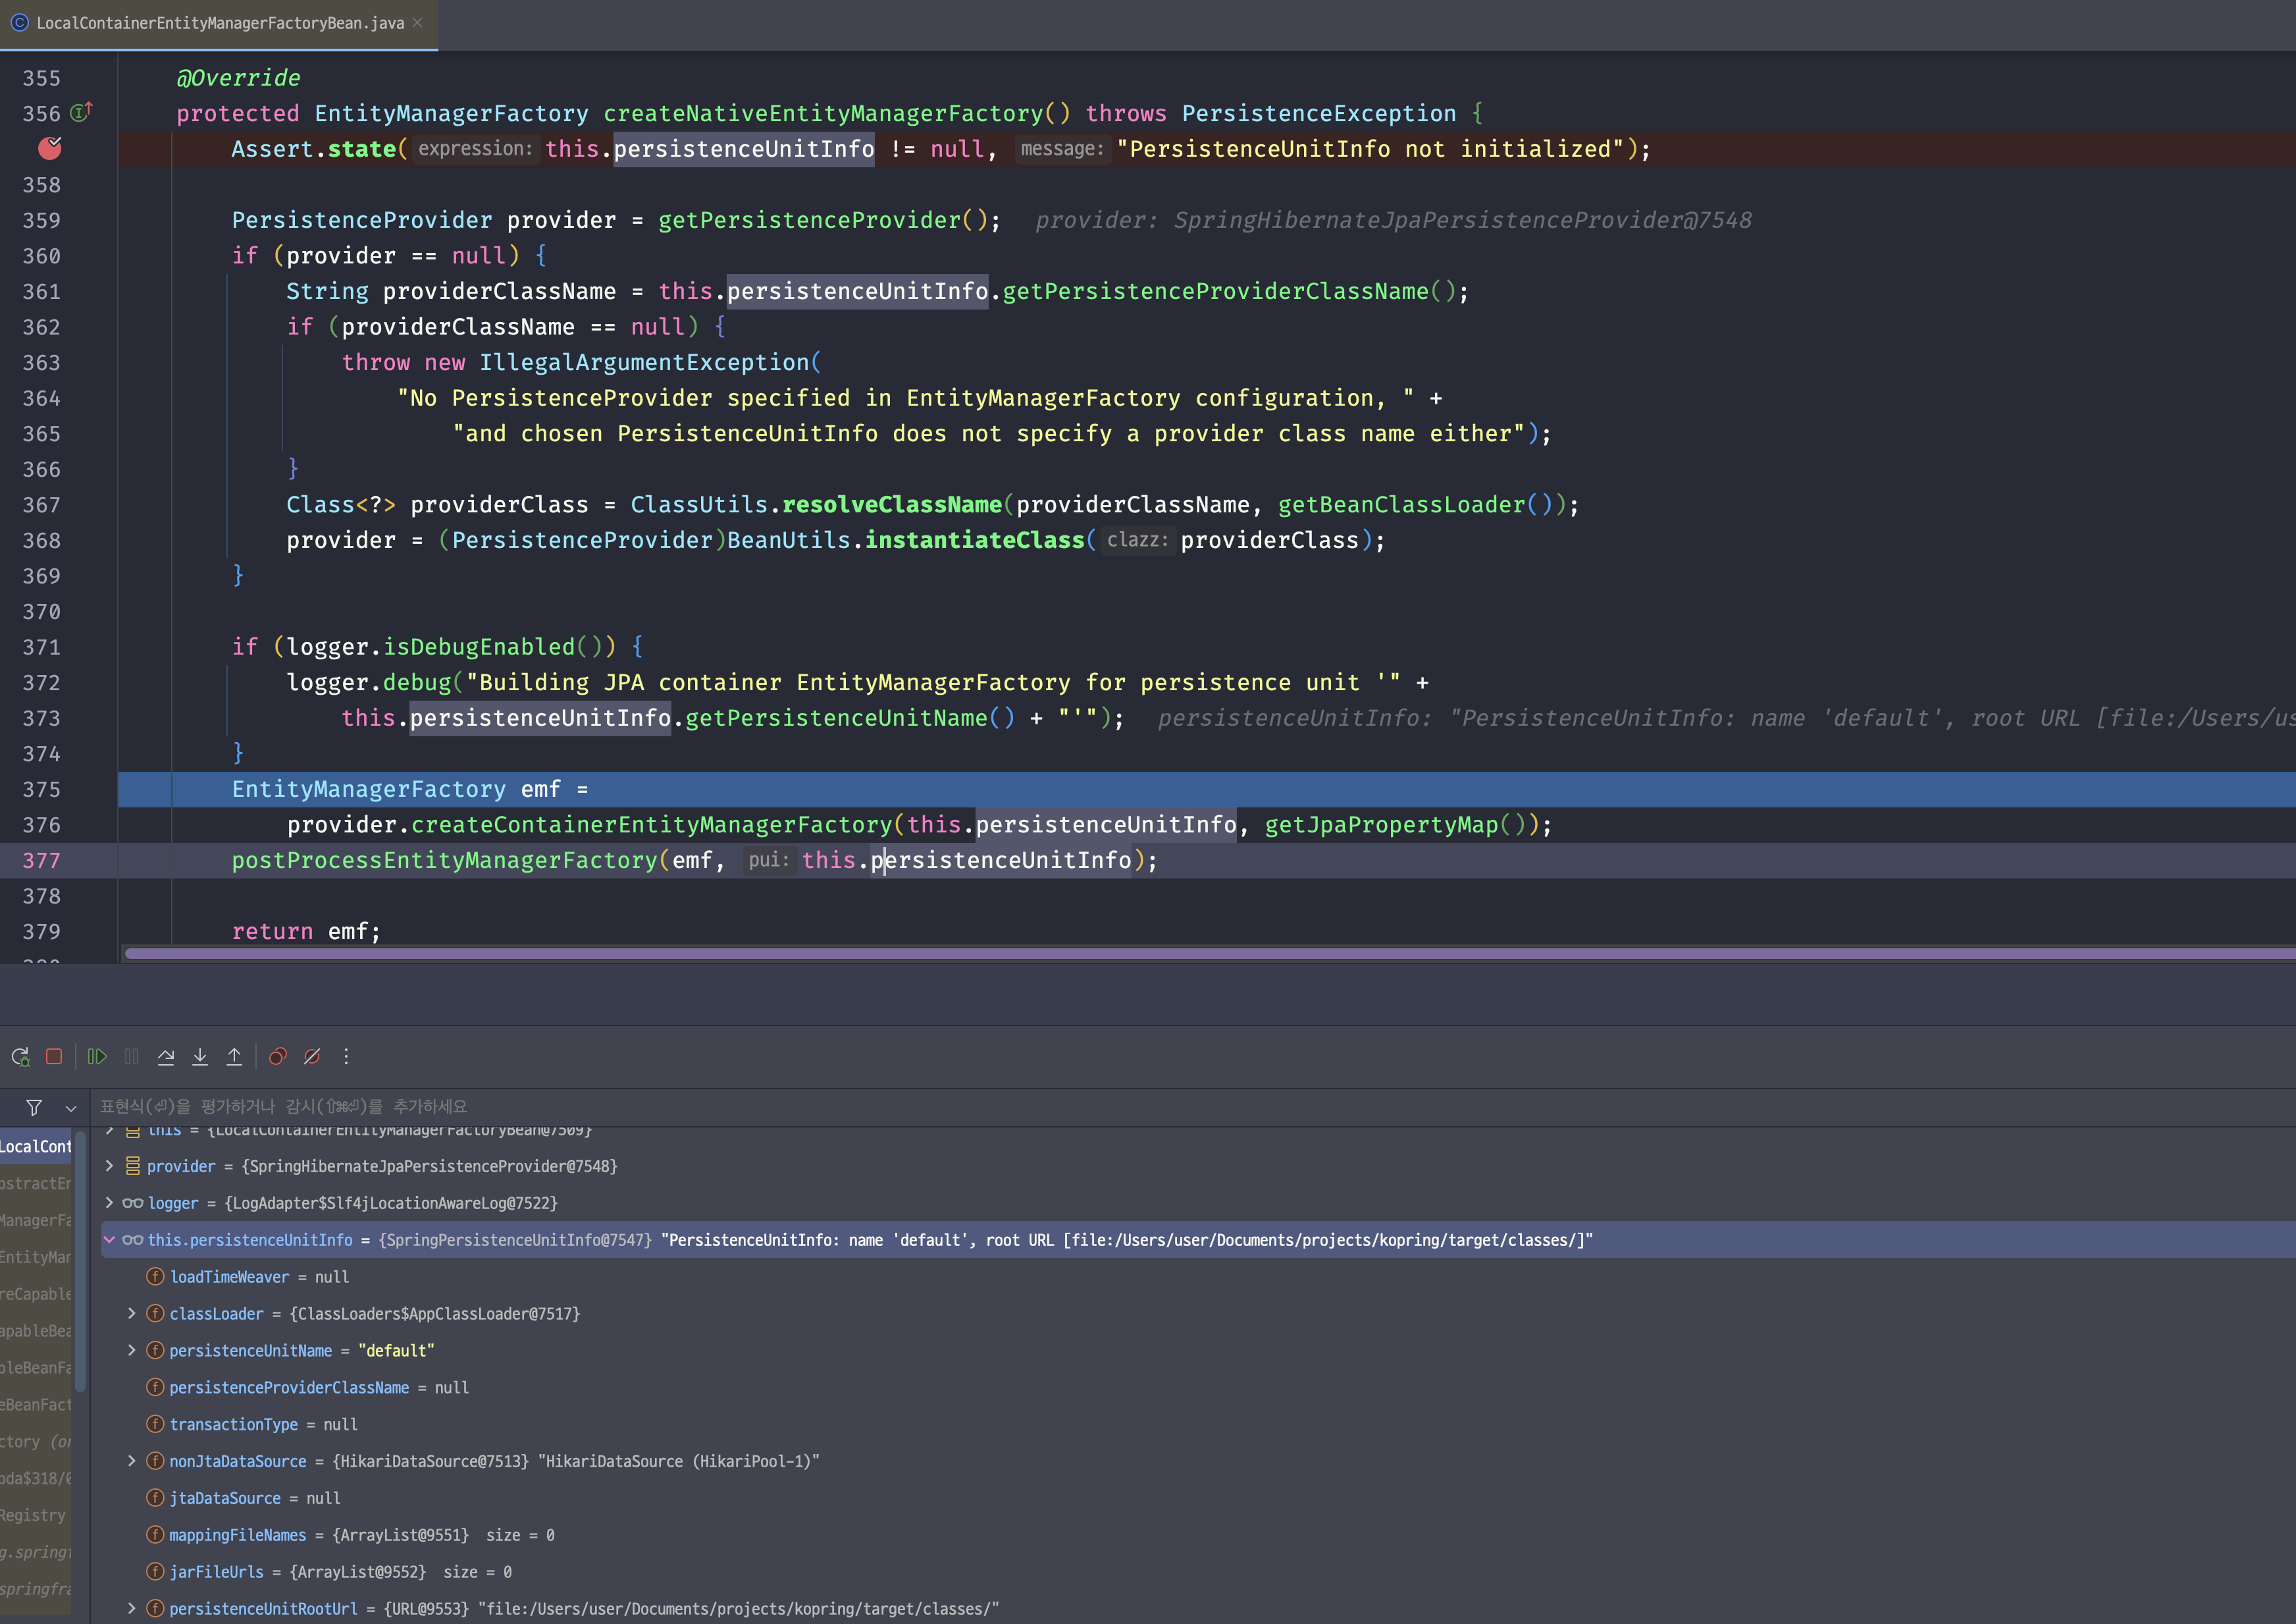The height and width of the screenshot is (1624, 2296).
Task: Select the jarFileUrls ArrayList row
Action: pyautogui.click(x=1198, y=1572)
